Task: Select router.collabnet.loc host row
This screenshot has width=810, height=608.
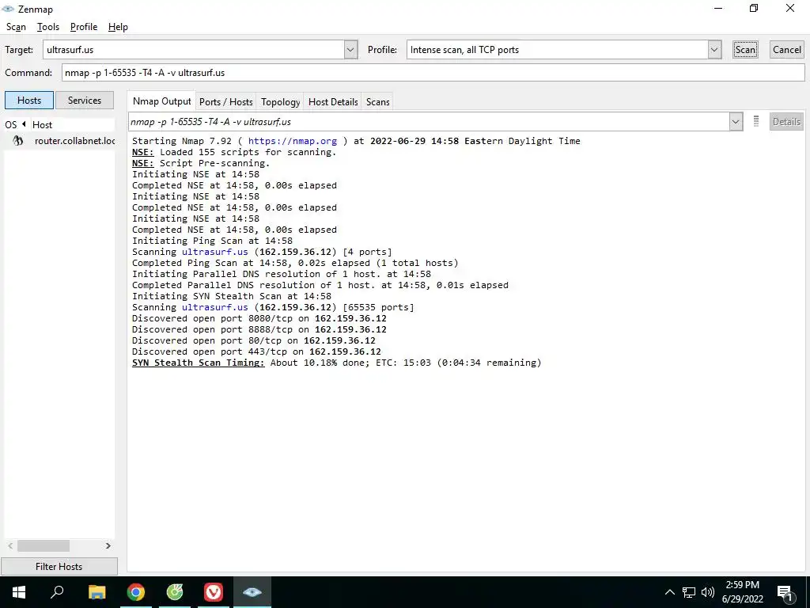Action: [x=59, y=141]
